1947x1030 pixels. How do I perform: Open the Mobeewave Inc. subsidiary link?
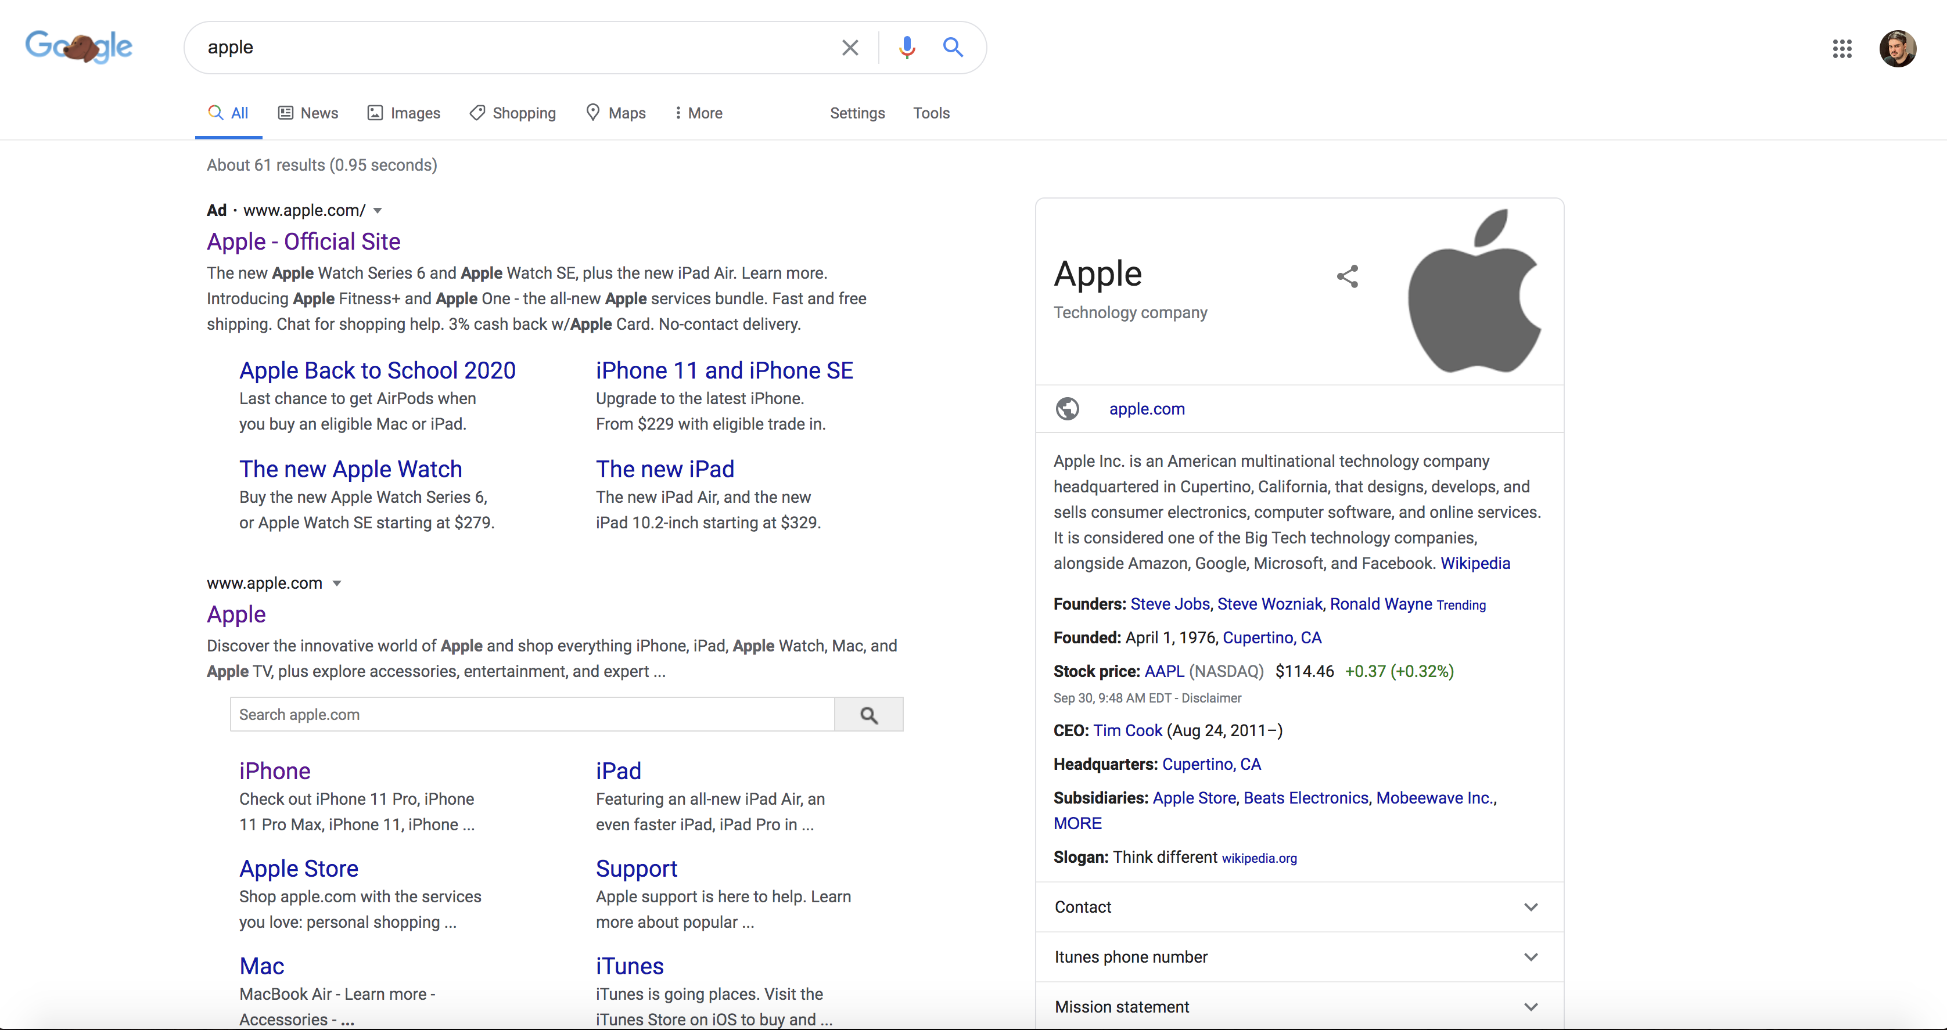(x=1434, y=798)
